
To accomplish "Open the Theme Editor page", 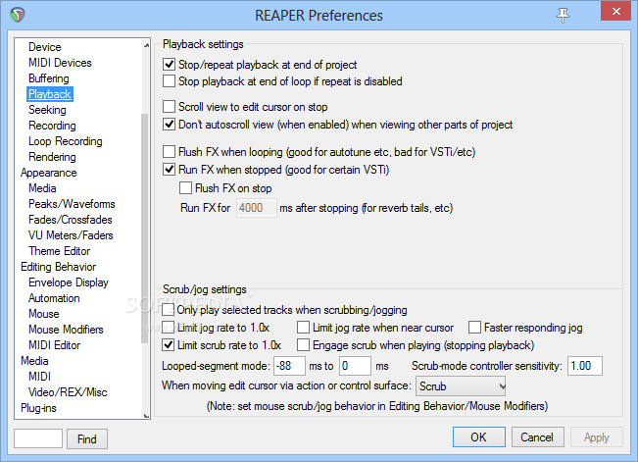I will tap(59, 251).
